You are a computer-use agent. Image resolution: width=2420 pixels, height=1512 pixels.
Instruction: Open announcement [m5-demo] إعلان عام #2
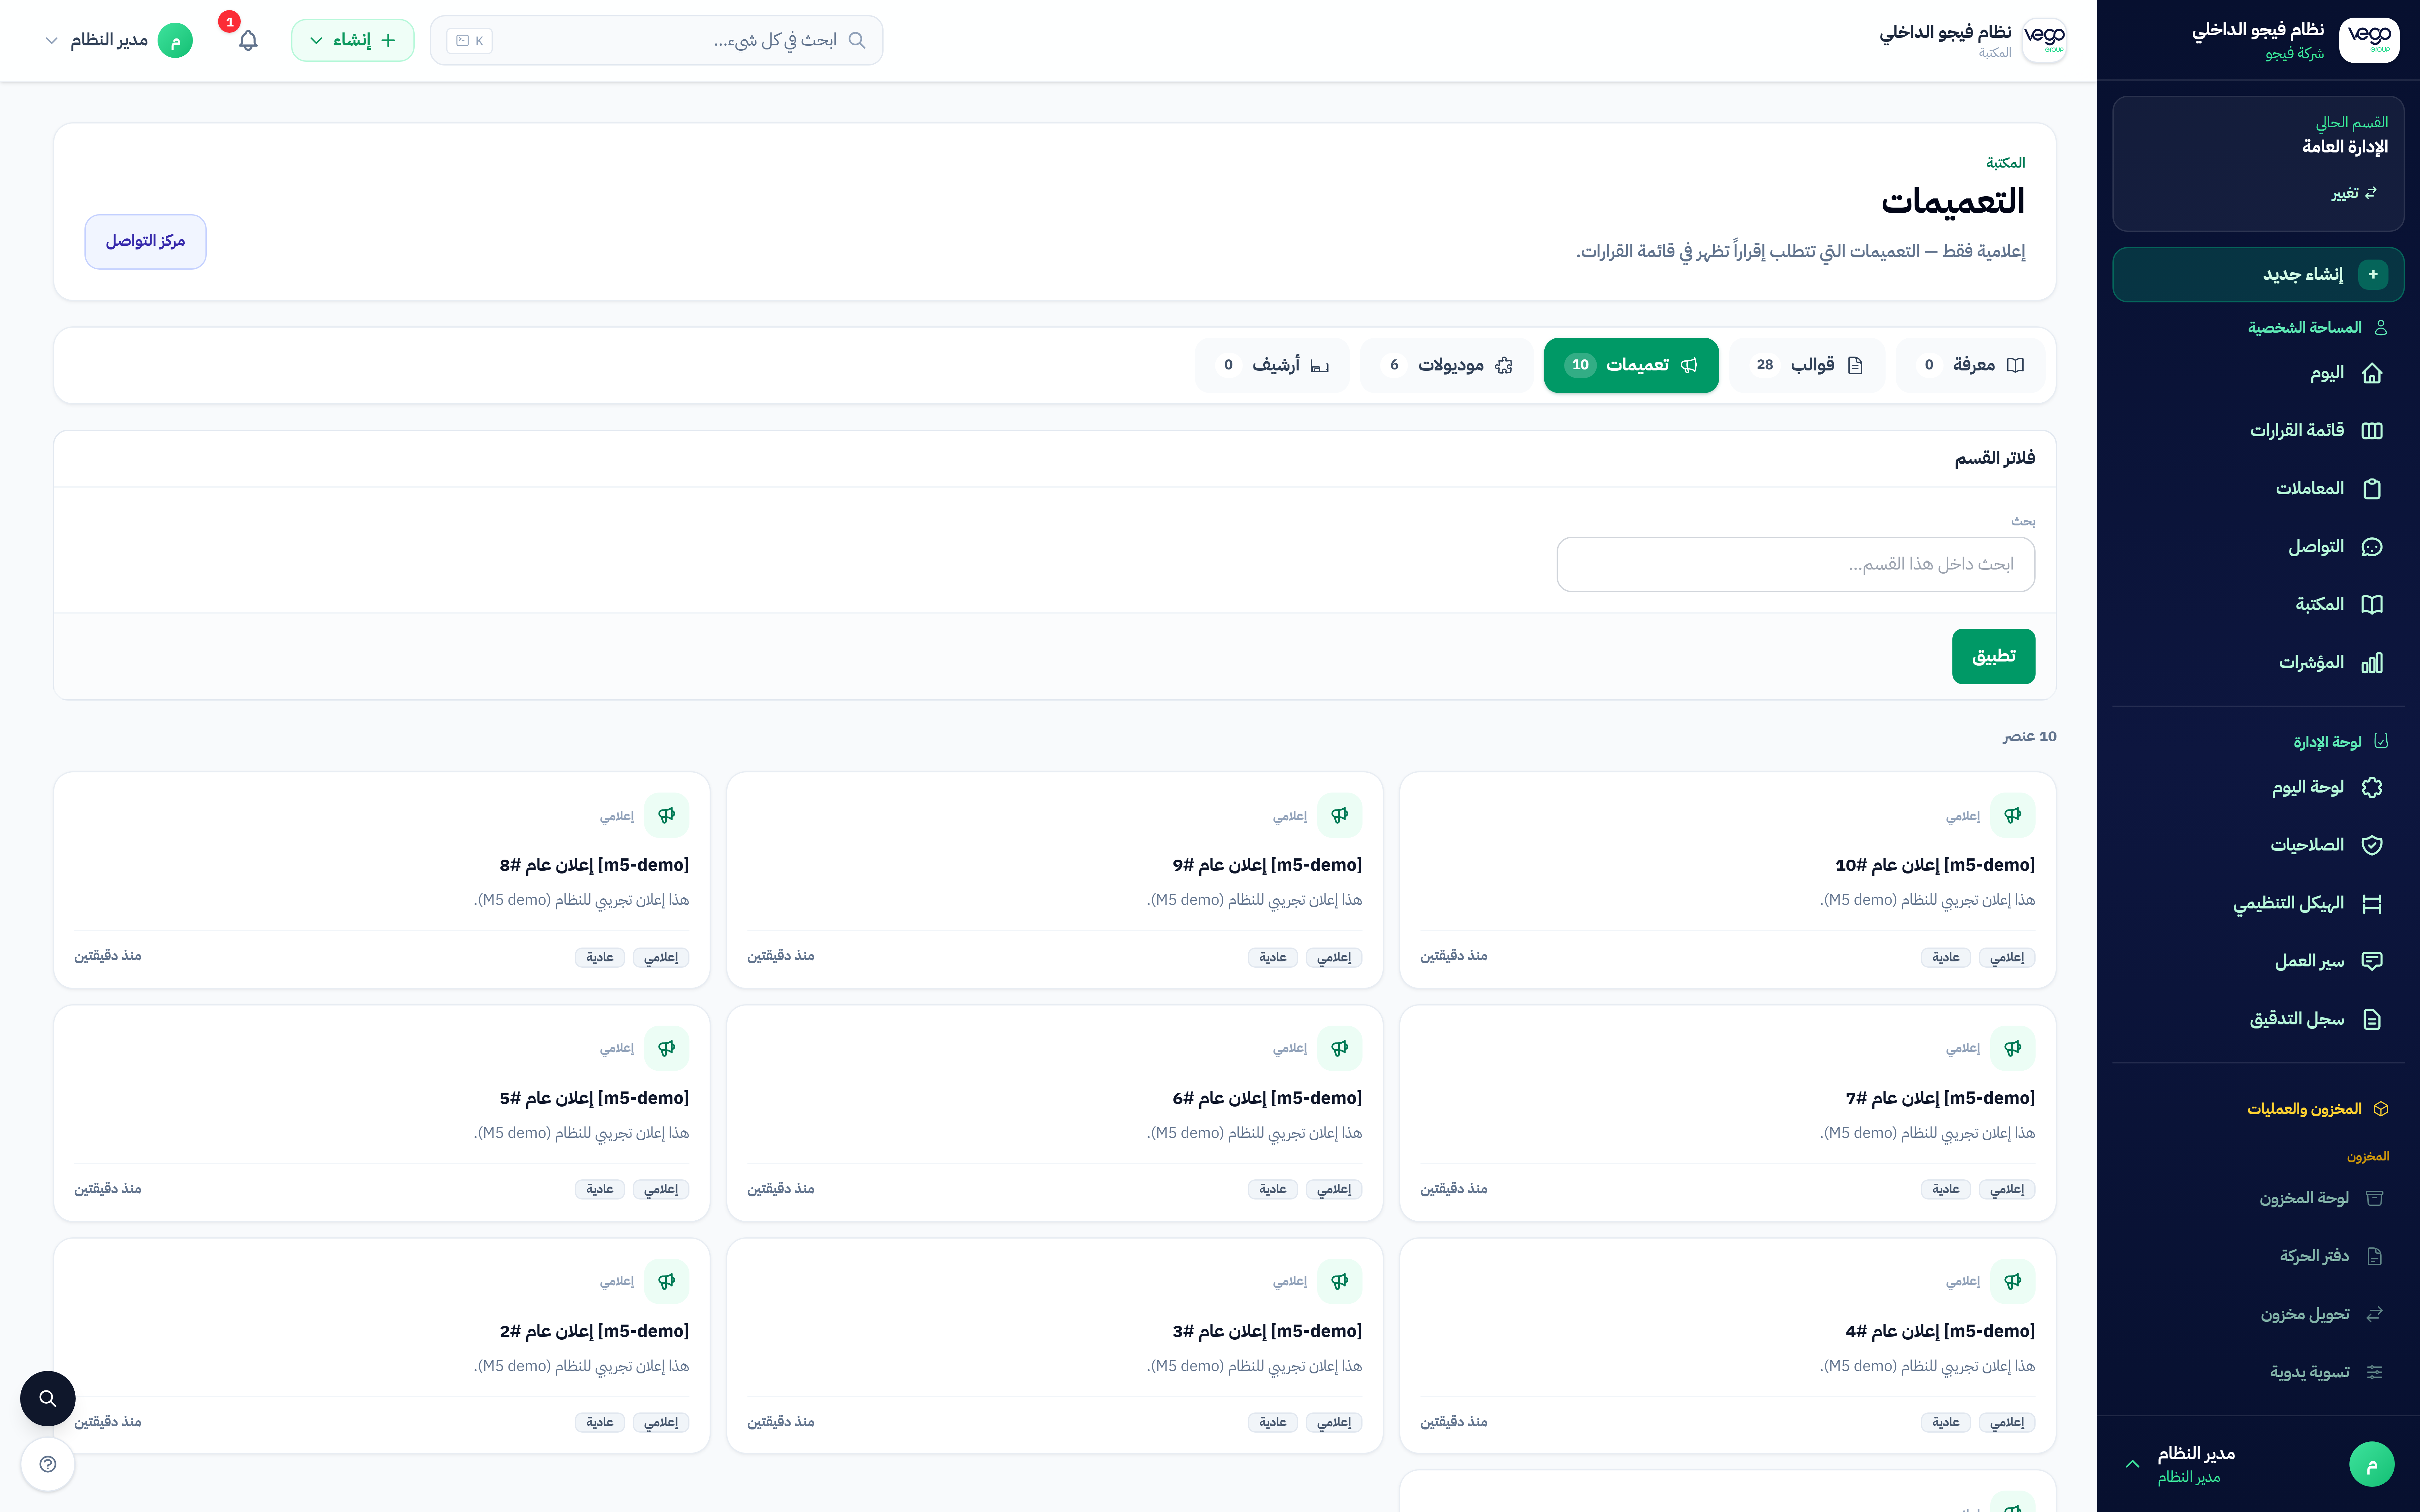[594, 1331]
